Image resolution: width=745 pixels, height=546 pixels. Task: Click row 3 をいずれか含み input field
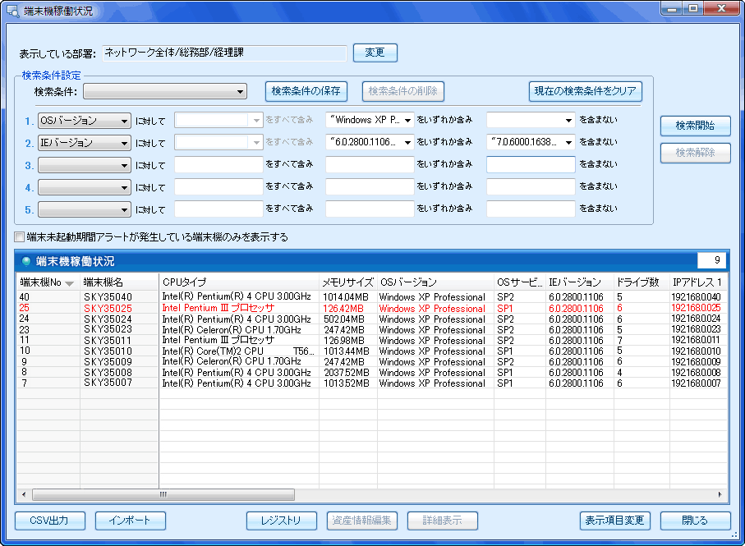point(370,164)
